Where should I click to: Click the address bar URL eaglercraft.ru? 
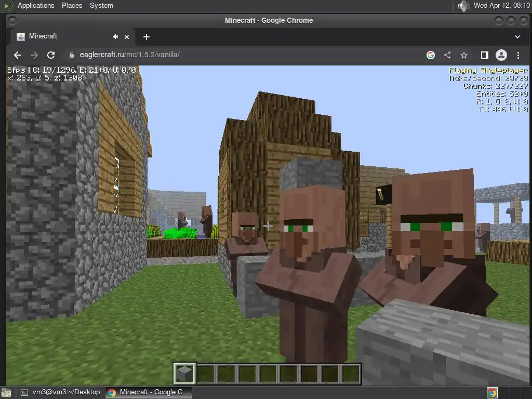coord(129,55)
